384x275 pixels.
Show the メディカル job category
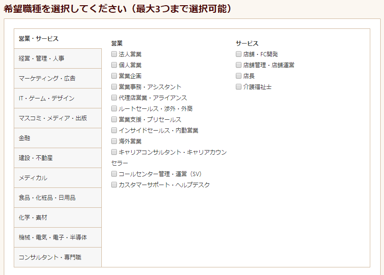click(x=58, y=178)
